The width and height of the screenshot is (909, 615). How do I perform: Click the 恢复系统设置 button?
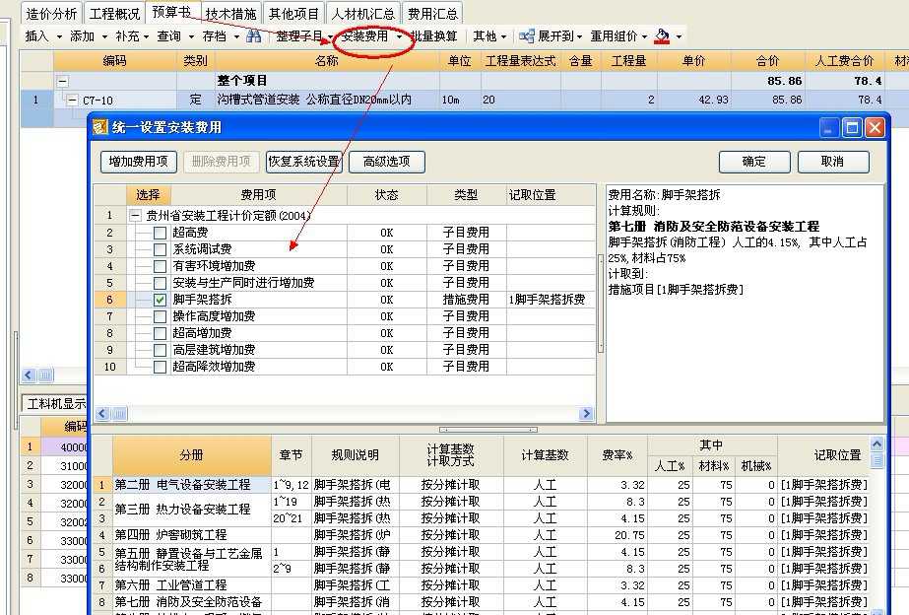click(304, 162)
